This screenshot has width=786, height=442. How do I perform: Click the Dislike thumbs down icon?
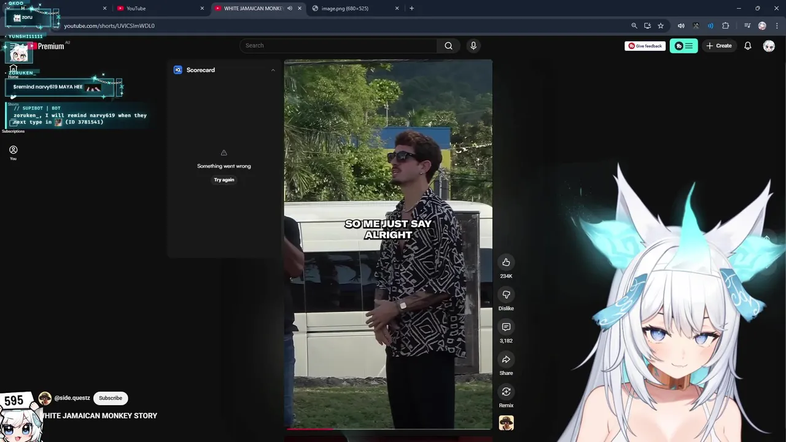506,295
